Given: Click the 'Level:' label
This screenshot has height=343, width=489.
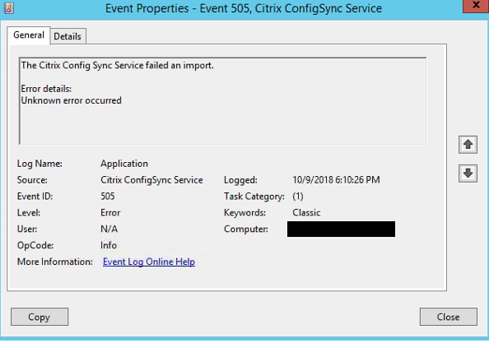Looking at the screenshot, I should [x=29, y=213].
